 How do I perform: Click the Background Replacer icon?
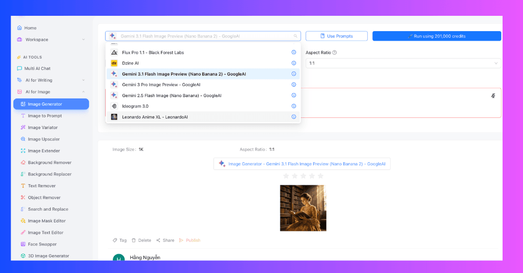coord(23,174)
